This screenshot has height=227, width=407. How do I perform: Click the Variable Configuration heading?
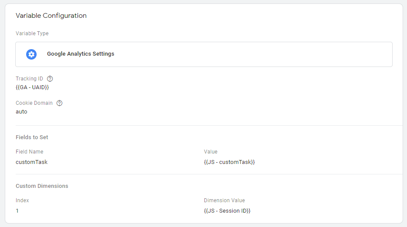pyautogui.click(x=51, y=16)
